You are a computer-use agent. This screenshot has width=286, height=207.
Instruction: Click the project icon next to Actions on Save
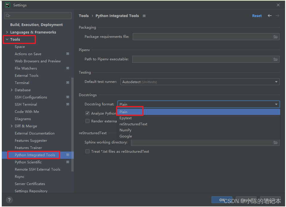click(68, 54)
